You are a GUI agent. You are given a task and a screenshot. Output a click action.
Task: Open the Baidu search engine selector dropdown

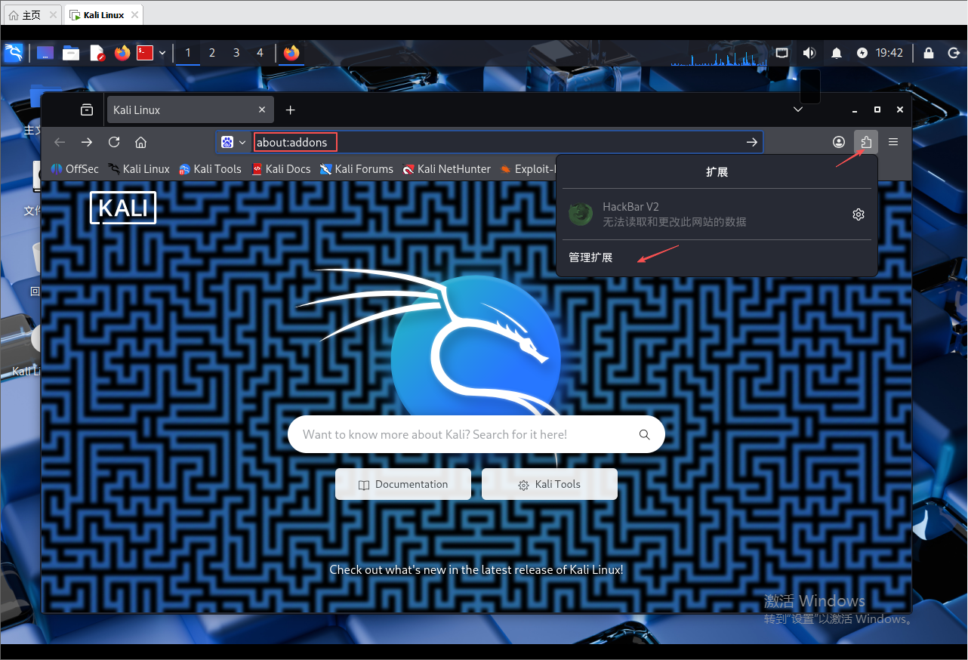click(x=233, y=142)
